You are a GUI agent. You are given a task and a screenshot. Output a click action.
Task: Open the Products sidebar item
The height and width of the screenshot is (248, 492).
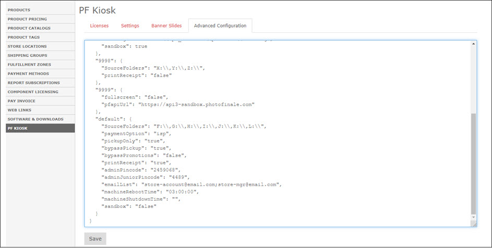(40, 10)
